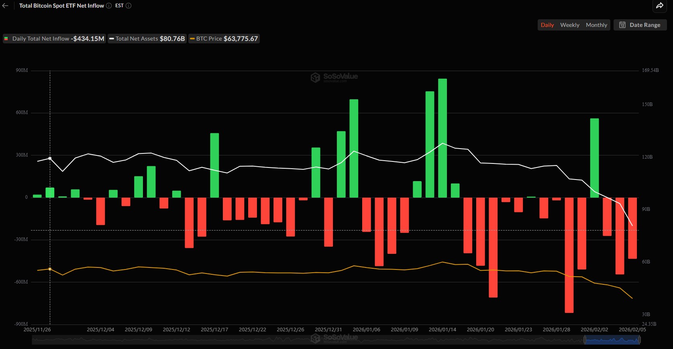
Task: Click the orange BTC Price legend marker
Action: coord(192,39)
